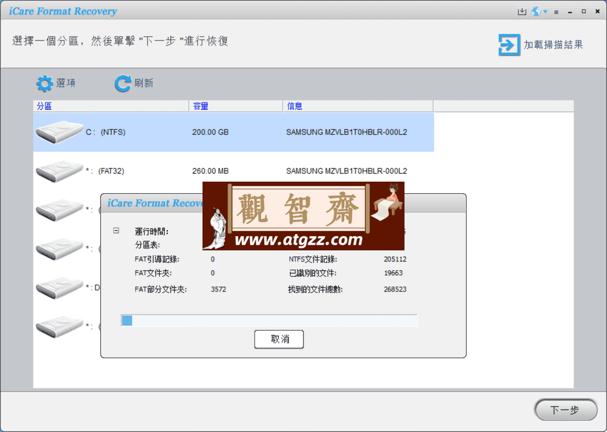The width and height of the screenshot is (607, 432).
Task: Click the FAT引導記錄 label
Action: (157, 259)
